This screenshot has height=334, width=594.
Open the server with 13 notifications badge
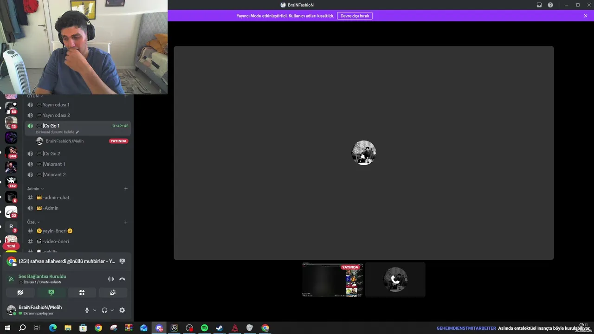click(x=11, y=122)
